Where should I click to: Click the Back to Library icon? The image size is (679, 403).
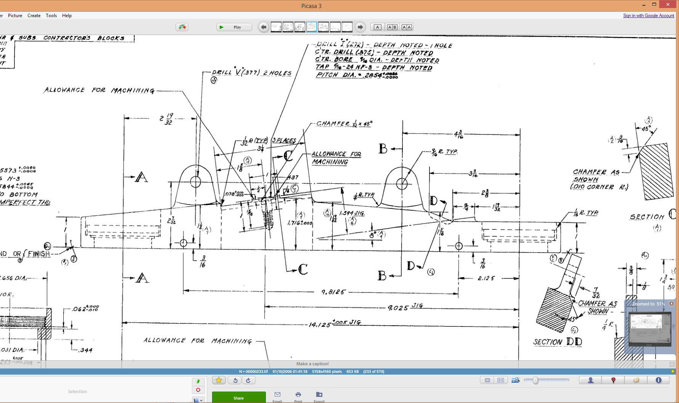(182, 27)
